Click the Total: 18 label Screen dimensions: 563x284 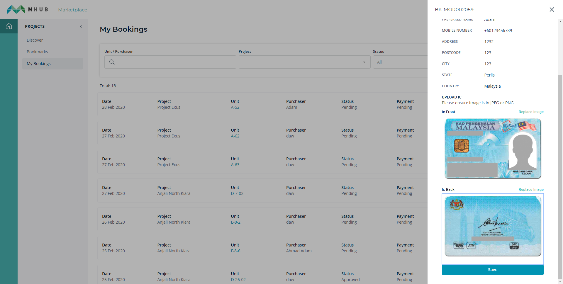pyautogui.click(x=108, y=86)
